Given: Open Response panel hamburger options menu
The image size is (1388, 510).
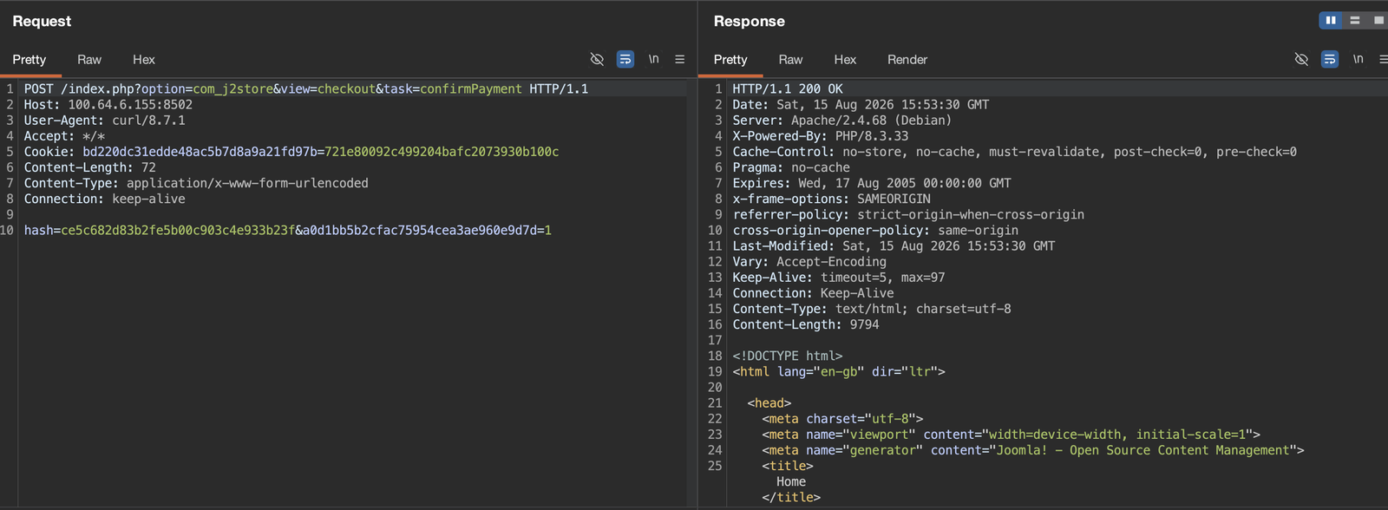Looking at the screenshot, I should tap(1383, 59).
